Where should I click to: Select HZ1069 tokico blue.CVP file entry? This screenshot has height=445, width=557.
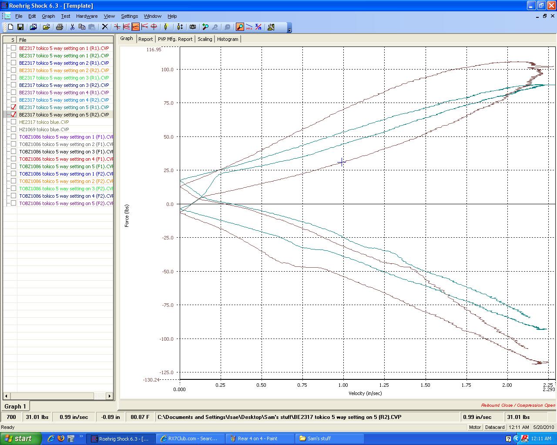[44, 130]
